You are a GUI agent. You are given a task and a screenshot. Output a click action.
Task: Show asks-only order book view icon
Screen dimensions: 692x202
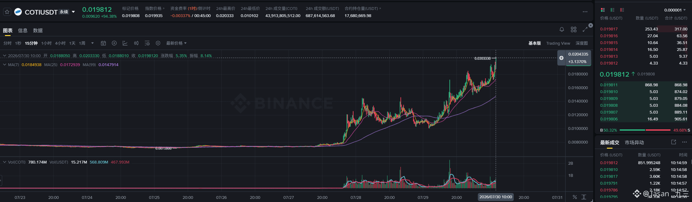(x=622, y=10)
